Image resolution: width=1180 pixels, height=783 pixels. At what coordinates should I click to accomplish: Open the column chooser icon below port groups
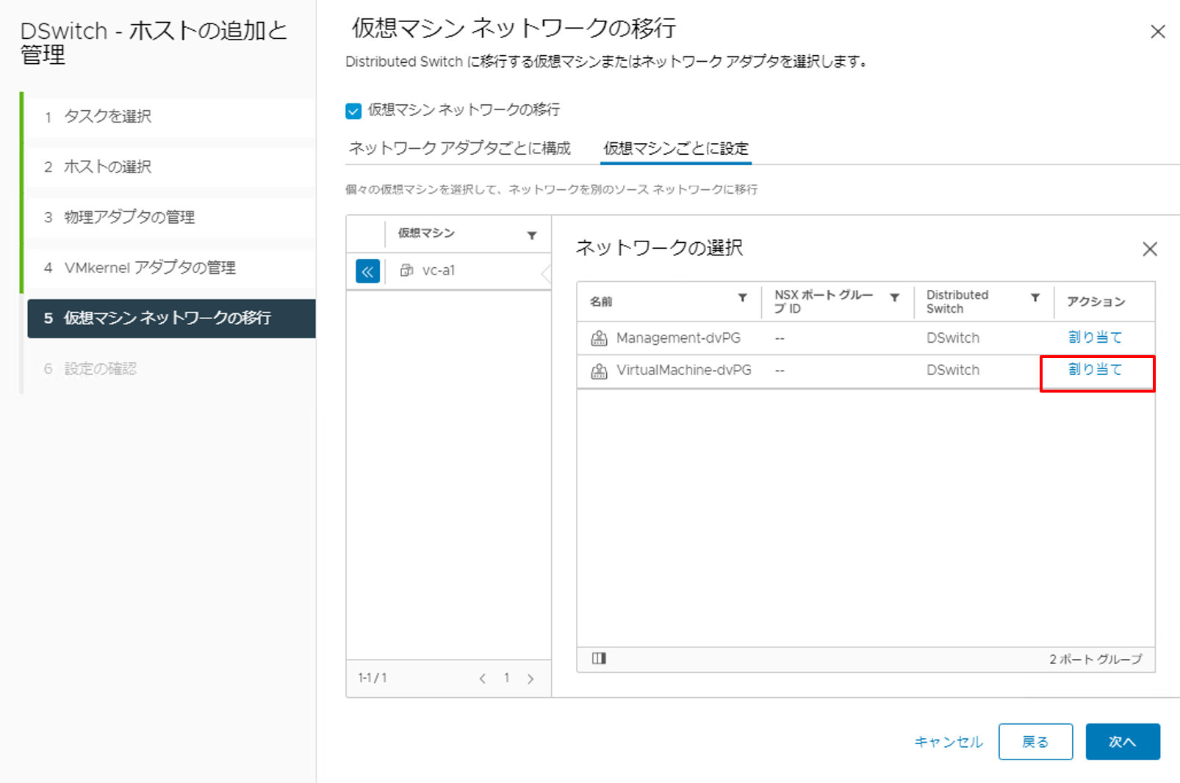coord(599,658)
